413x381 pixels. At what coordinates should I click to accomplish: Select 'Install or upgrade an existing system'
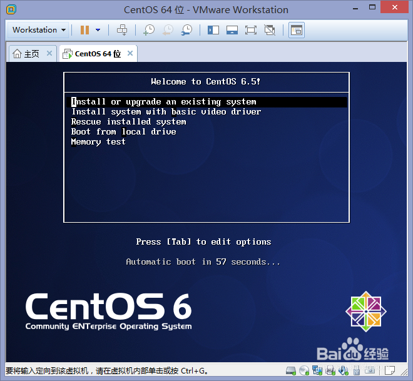206,102
